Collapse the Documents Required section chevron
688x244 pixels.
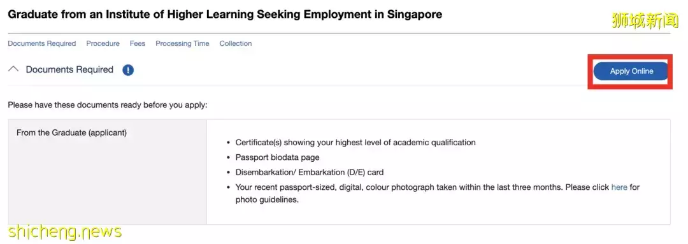click(13, 69)
